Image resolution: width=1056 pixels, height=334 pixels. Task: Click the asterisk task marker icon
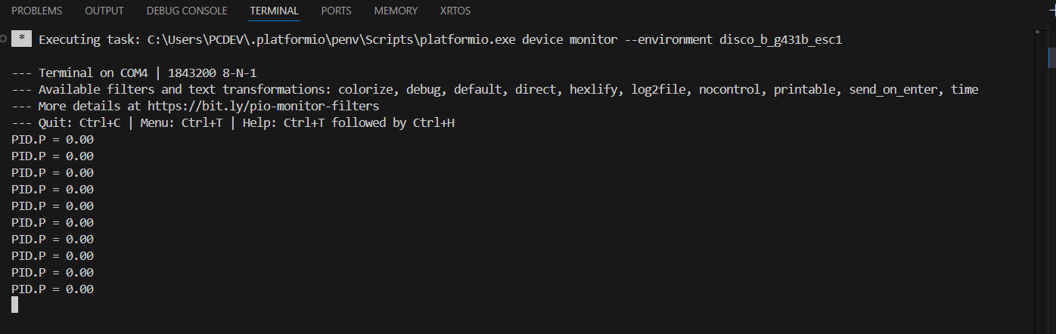click(x=22, y=39)
